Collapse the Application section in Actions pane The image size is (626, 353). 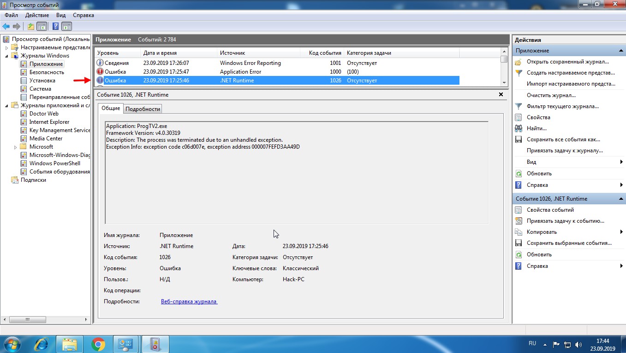(x=620, y=51)
